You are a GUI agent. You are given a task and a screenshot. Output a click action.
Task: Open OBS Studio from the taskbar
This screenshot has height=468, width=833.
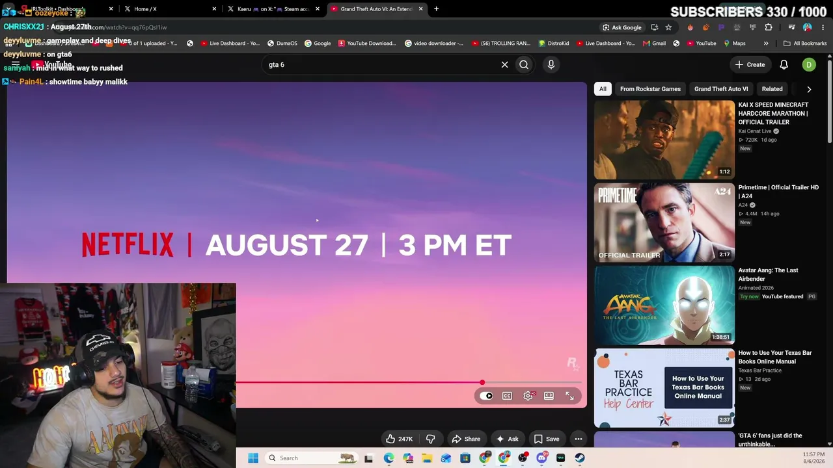click(523, 458)
